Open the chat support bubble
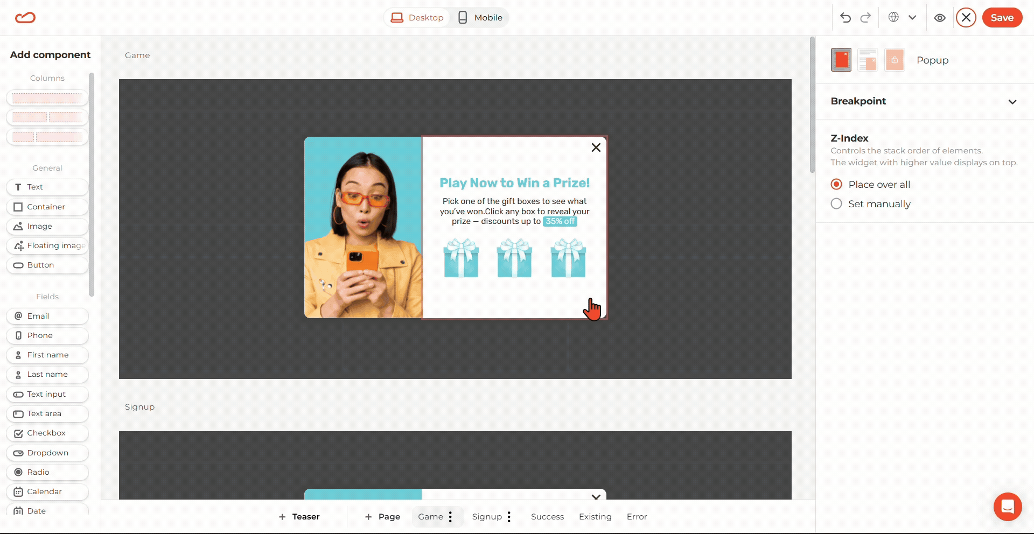Viewport: 1034px width, 534px height. pyautogui.click(x=1008, y=507)
